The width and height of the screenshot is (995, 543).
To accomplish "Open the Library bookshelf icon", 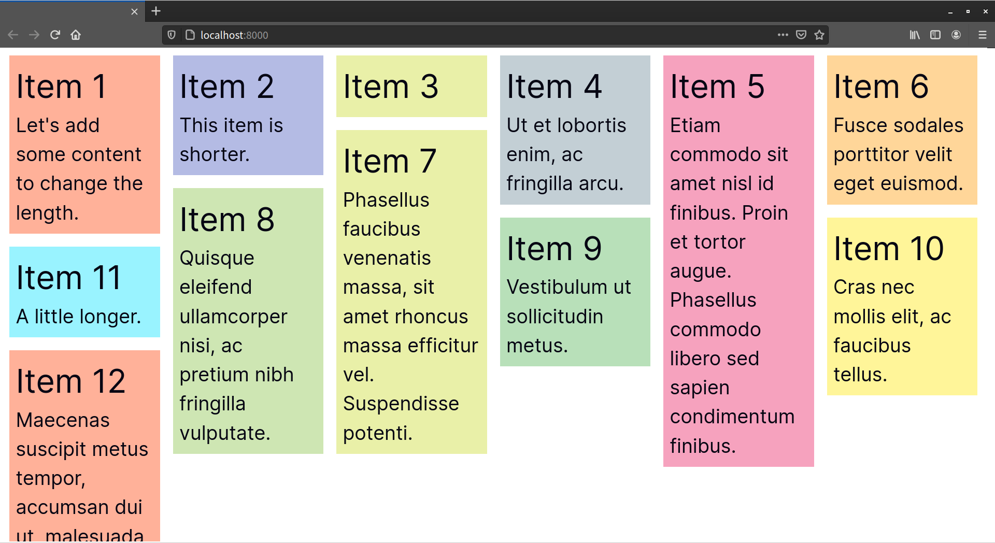I will 914,35.
